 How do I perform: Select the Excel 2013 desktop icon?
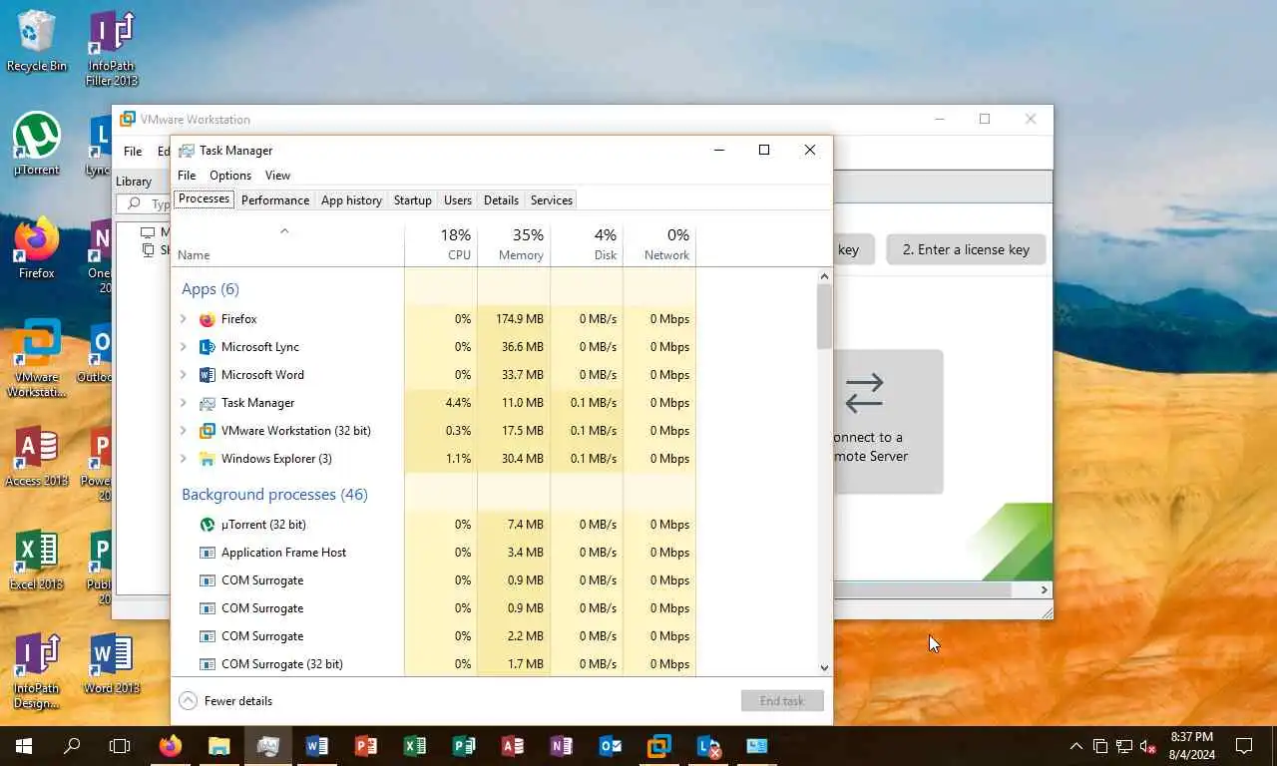(x=37, y=559)
